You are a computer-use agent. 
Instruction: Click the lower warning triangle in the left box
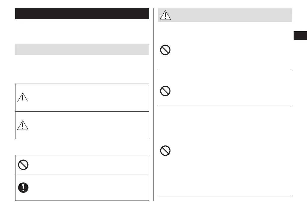tap(23, 125)
